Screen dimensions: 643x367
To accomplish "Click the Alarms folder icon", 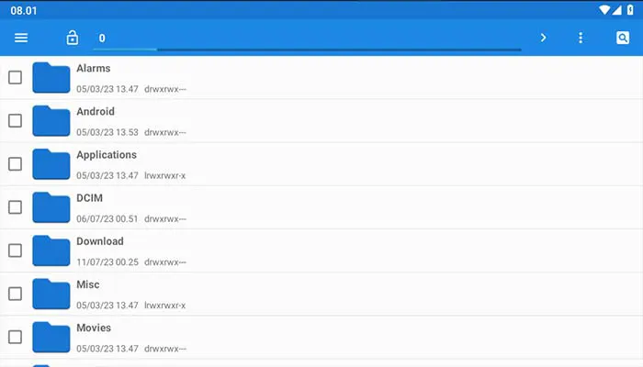I will (51, 78).
